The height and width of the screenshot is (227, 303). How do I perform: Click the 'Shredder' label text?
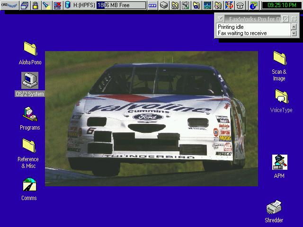point(274,220)
